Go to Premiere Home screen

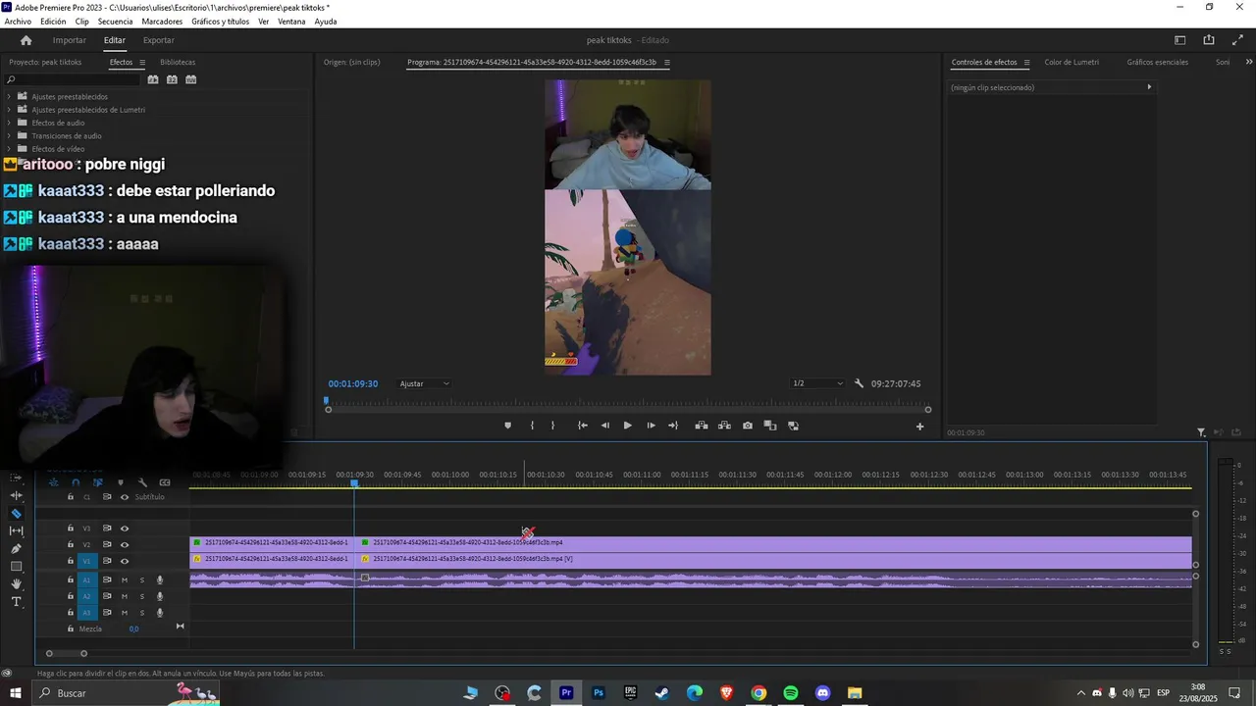point(26,40)
